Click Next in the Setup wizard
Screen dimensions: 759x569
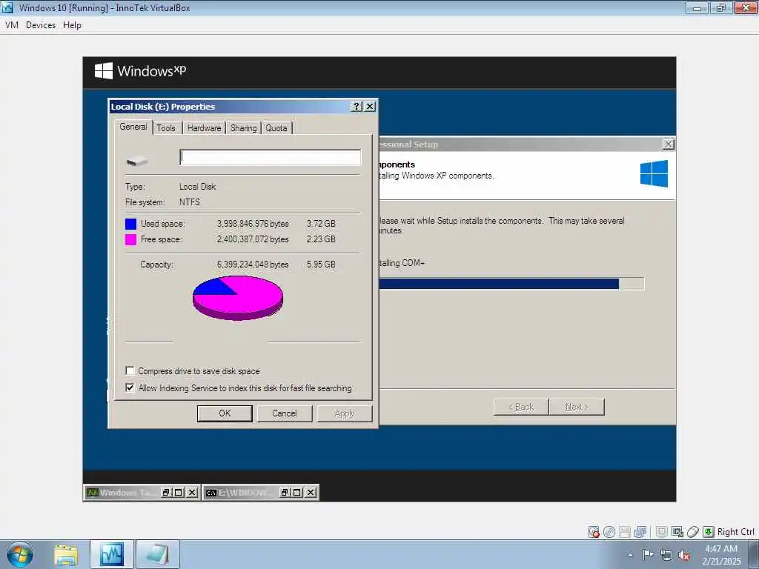pos(577,407)
